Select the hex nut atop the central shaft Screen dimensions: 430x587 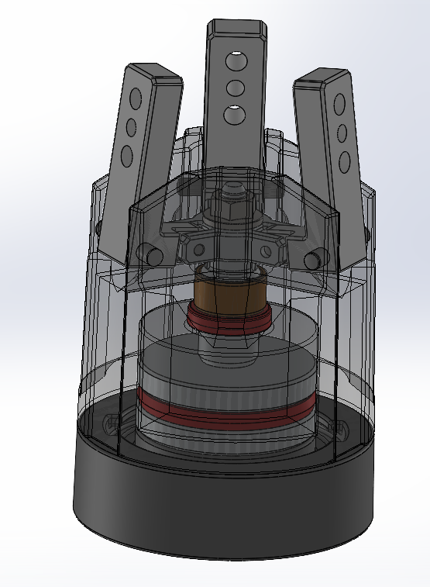(232, 208)
